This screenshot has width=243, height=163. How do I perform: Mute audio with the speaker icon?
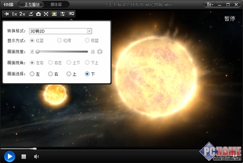pos(36,156)
